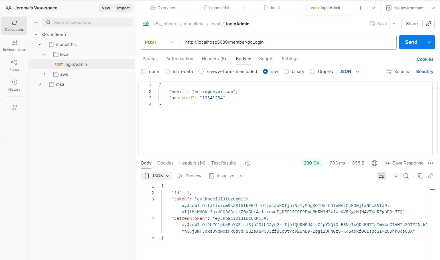Choose the GraphQL body option
The width and height of the screenshot is (440, 260).
coord(313,72)
